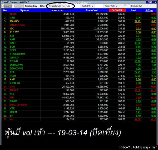Select the TNDT symbol
Image resolution: width=158 pixels, height=150 pixels.
click(x=13, y=76)
